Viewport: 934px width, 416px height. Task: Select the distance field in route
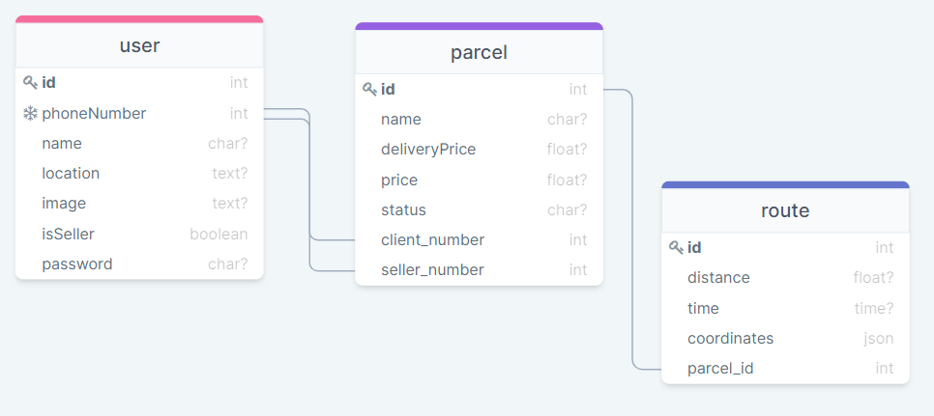[x=785, y=278]
